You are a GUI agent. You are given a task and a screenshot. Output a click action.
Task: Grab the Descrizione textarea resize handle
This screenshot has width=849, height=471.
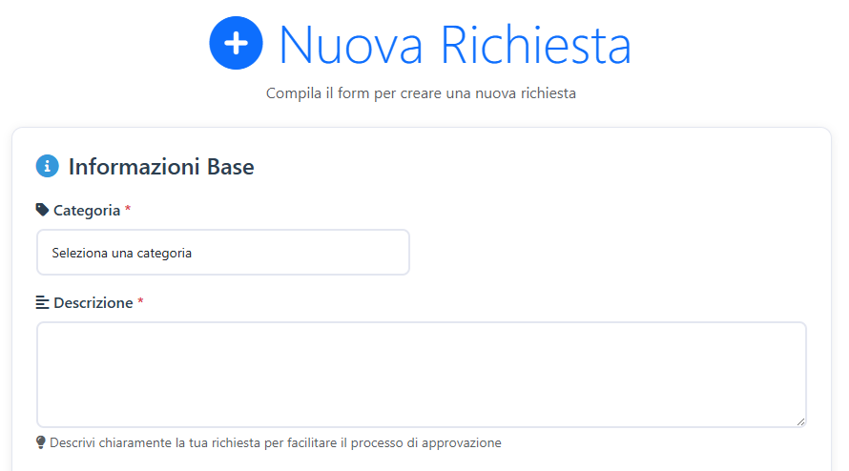[800, 420]
